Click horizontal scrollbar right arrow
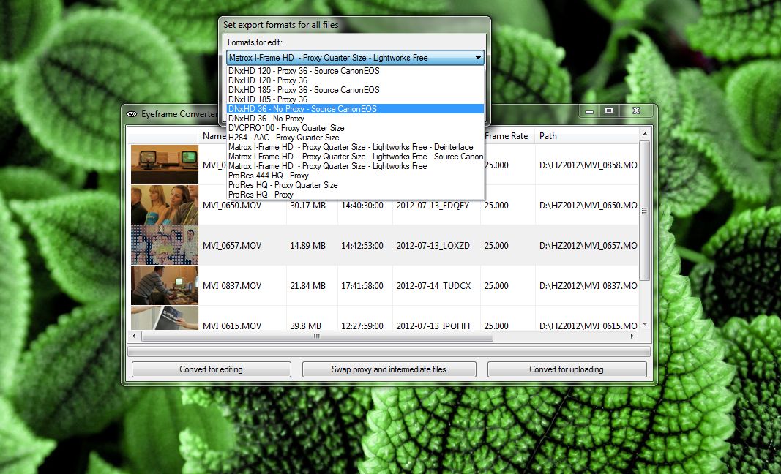 pyautogui.click(x=632, y=336)
